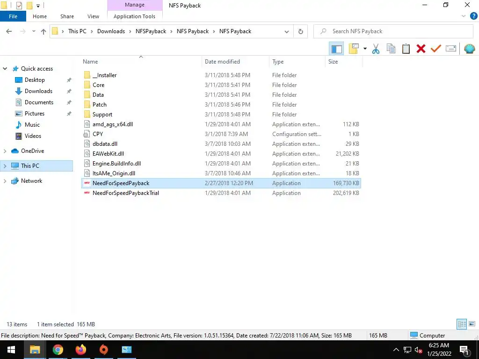Collapse the Quick access tree node
This screenshot has height=359, width=479.
point(5,69)
